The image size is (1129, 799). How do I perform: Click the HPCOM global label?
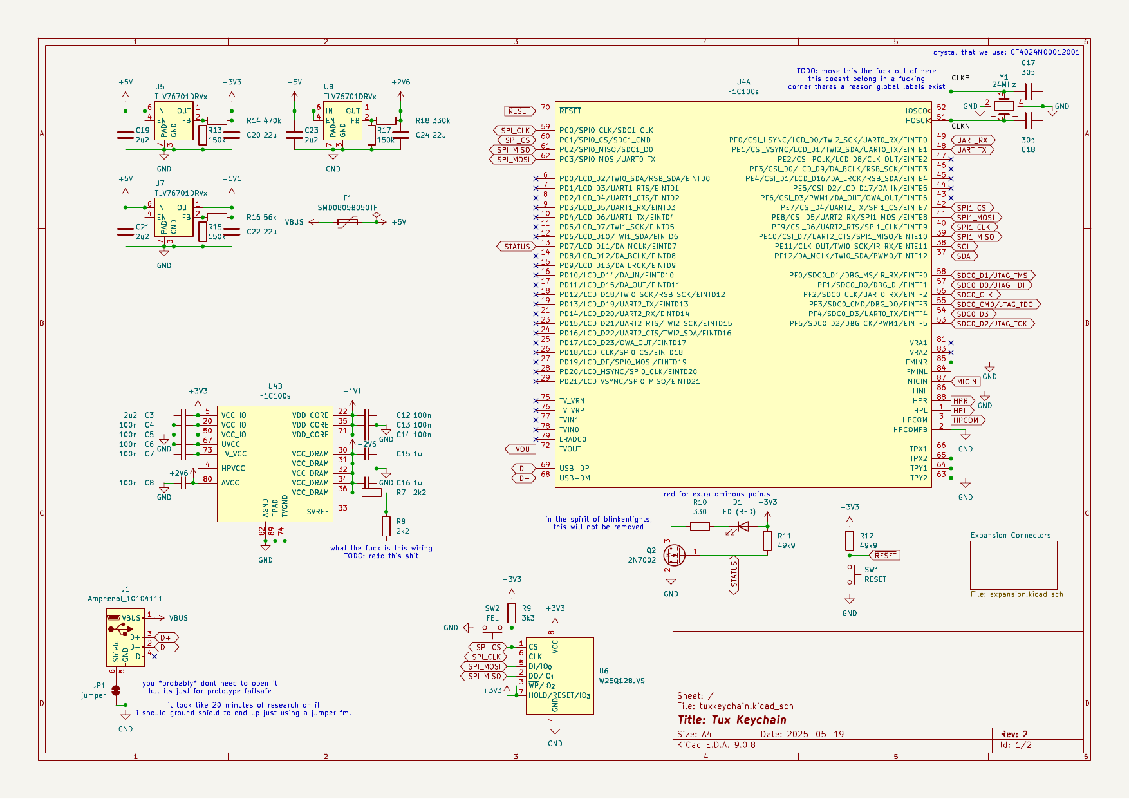point(968,420)
